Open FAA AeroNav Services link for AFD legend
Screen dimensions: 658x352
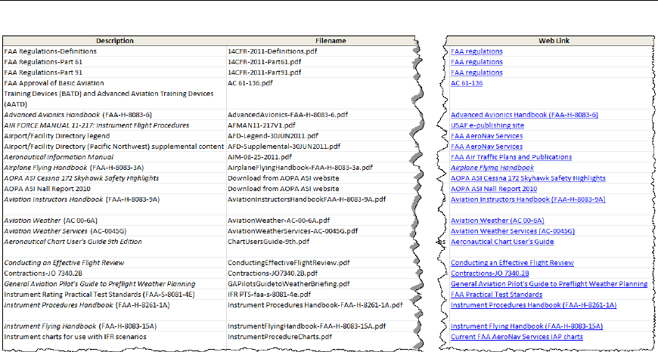tap(486, 136)
